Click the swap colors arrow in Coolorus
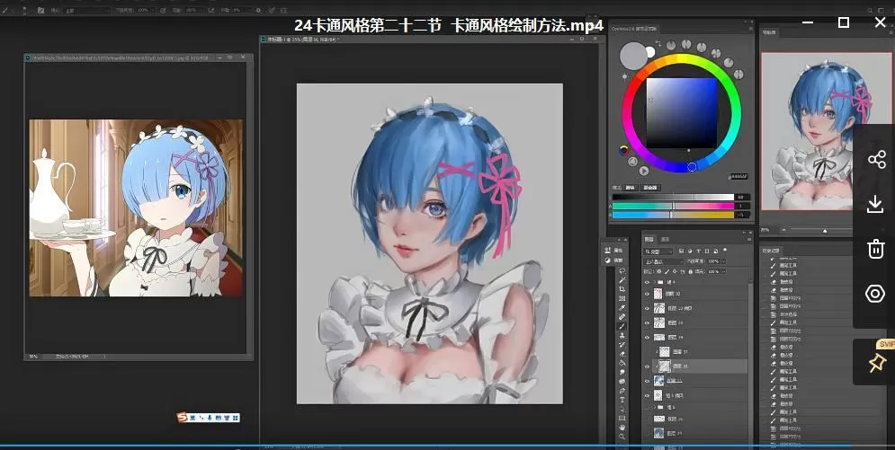The height and width of the screenshot is (450, 895). point(658,43)
